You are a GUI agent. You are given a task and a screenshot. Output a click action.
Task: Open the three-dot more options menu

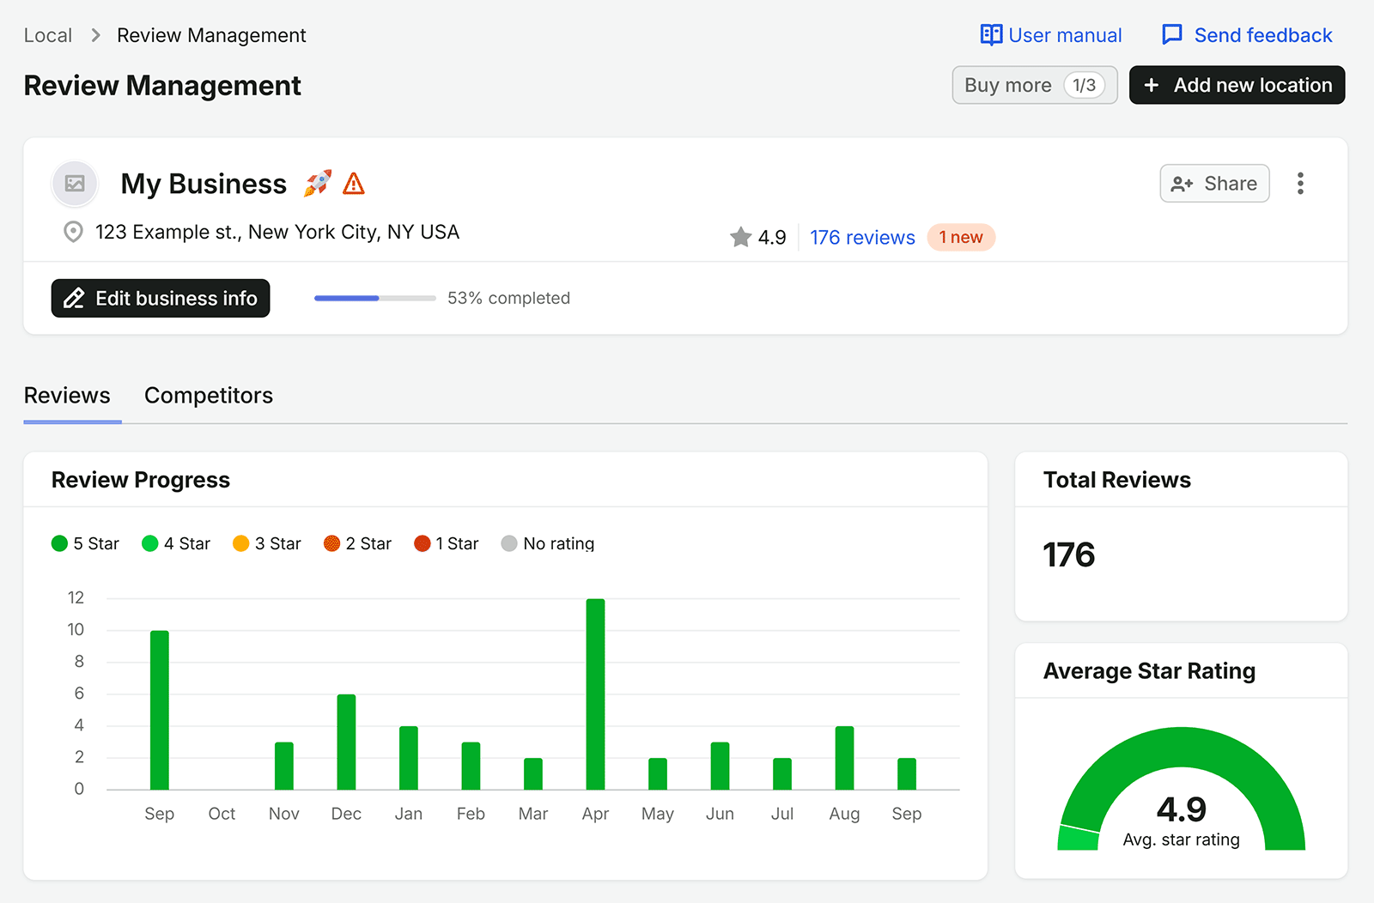[1300, 184]
